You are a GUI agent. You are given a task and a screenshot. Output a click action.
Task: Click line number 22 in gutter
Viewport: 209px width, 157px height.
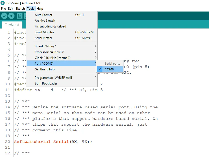[x=8, y=153]
